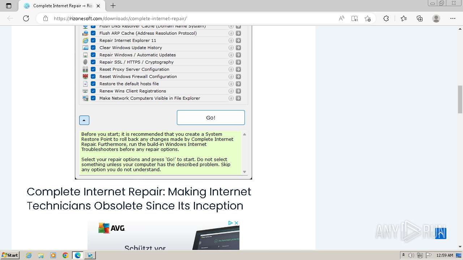Click arrow icon for Repair Windows / Automatic Updates

[x=238, y=55]
